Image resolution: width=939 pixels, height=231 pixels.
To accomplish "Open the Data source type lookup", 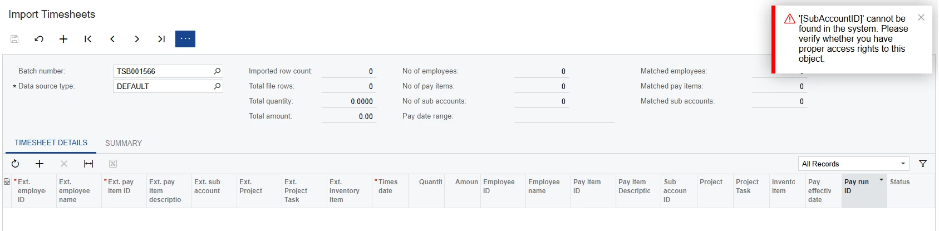I will (x=217, y=86).
